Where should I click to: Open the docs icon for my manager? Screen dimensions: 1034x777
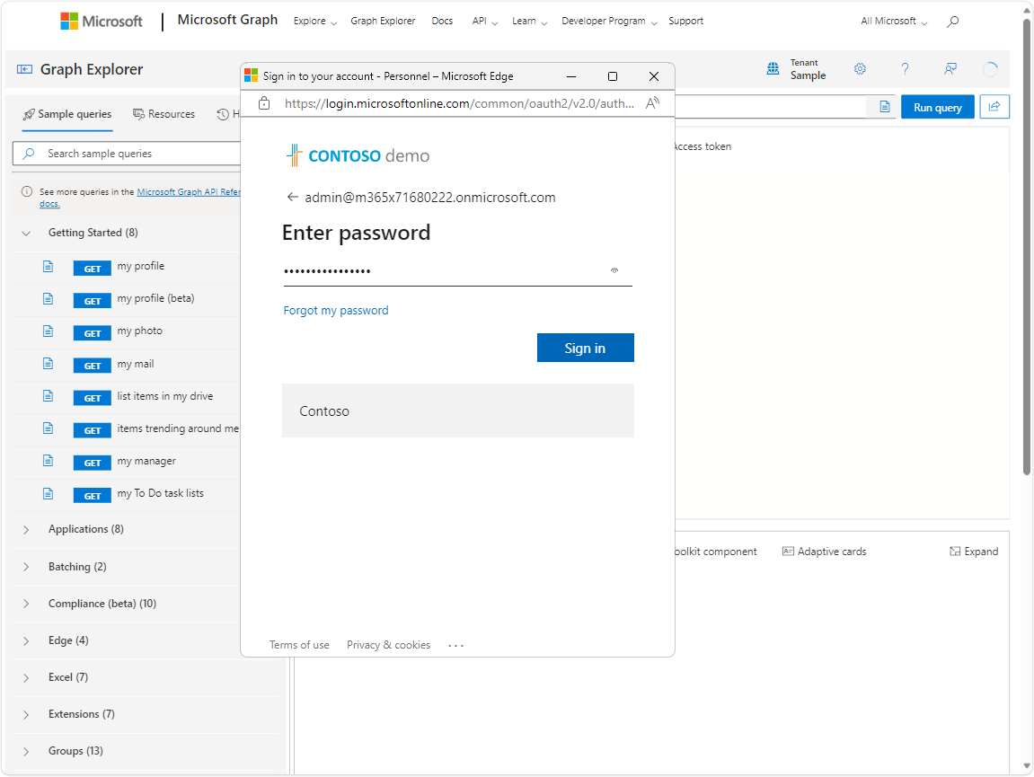tap(49, 461)
